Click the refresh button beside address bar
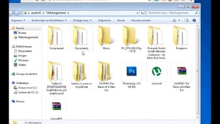 pos(142,13)
